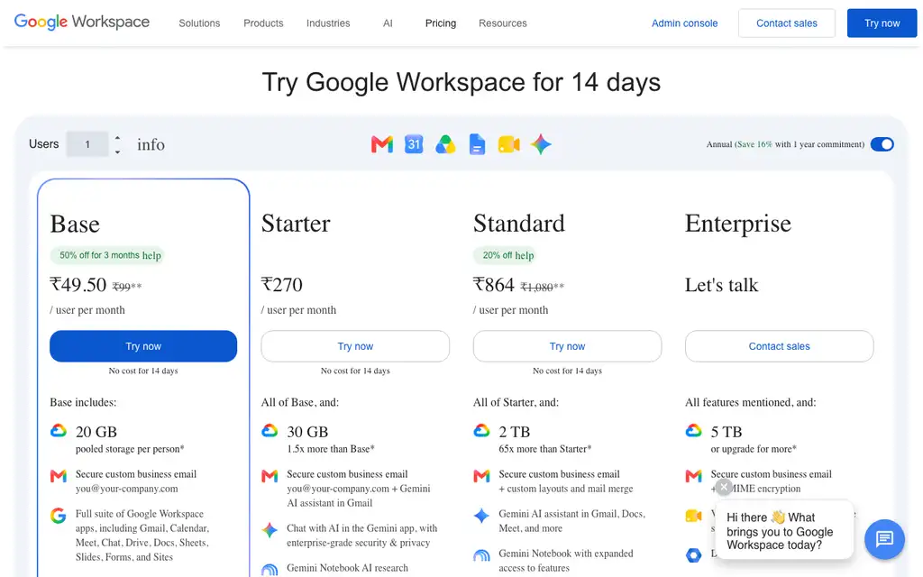Screen dimensions: 923x577
Task: Click Gmail icon in Starter plan features
Action: coord(270,476)
